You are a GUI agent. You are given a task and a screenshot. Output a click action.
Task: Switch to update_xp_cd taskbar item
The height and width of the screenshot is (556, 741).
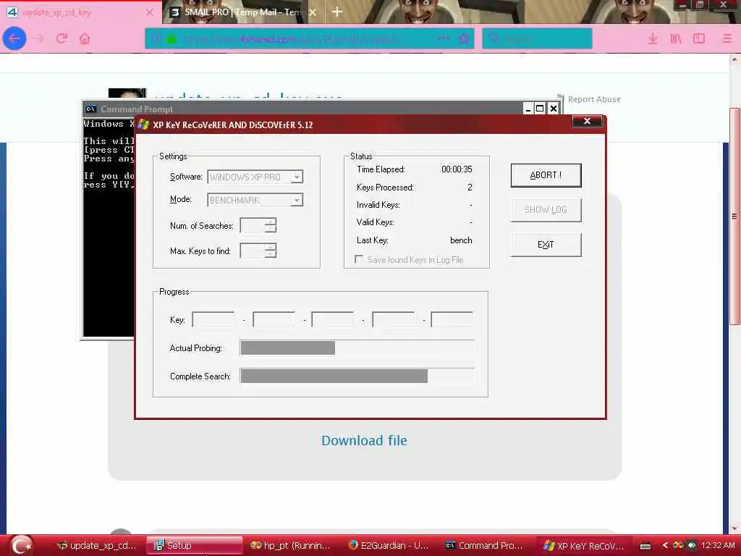[96, 546]
